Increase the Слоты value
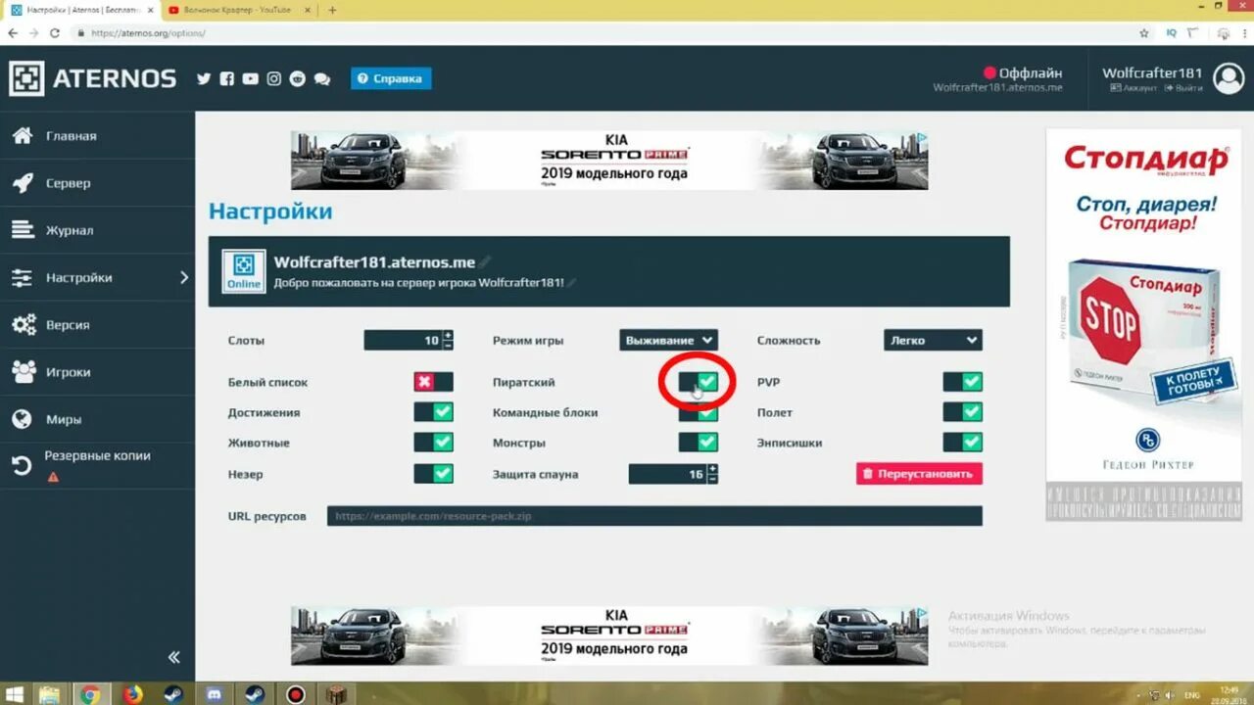The width and height of the screenshot is (1254, 705). pyautogui.click(x=449, y=335)
